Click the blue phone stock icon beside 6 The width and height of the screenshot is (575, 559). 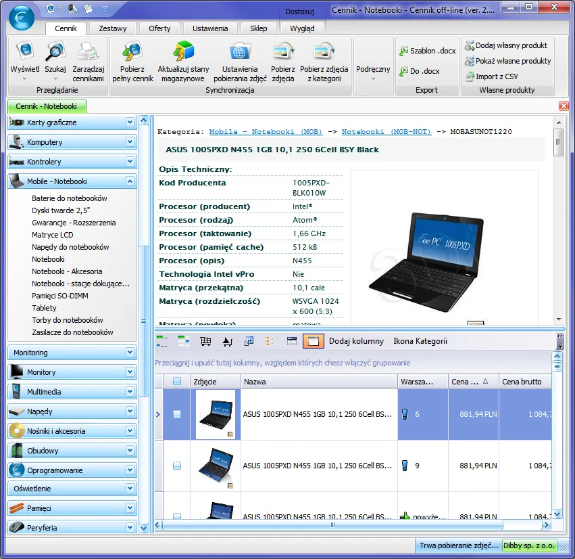(405, 414)
